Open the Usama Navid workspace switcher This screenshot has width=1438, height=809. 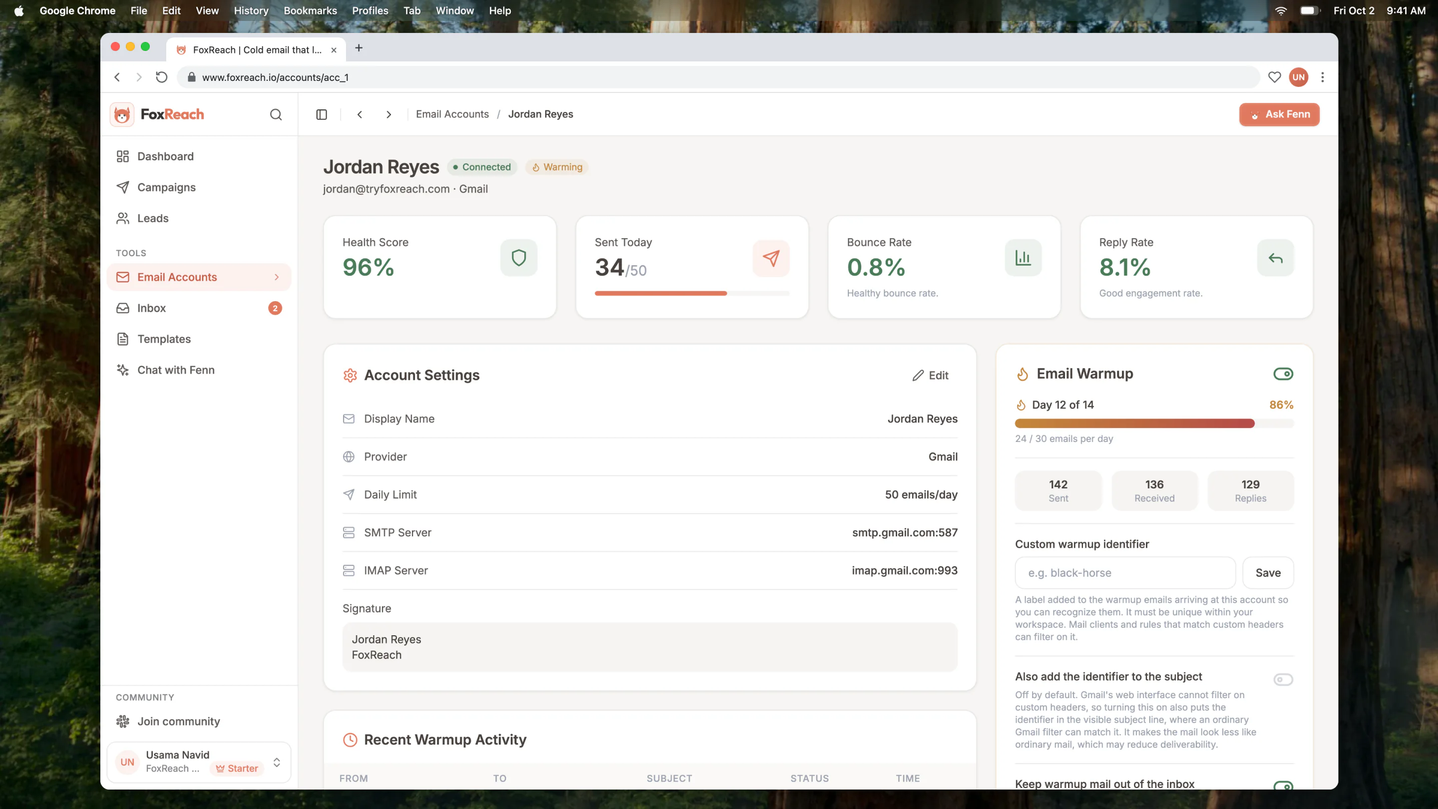(199, 762)
